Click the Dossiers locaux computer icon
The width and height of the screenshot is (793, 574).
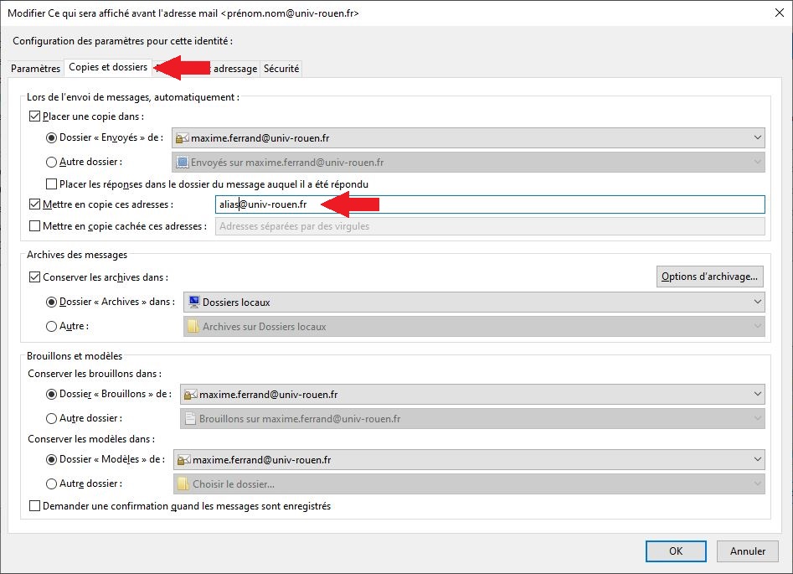194,302
